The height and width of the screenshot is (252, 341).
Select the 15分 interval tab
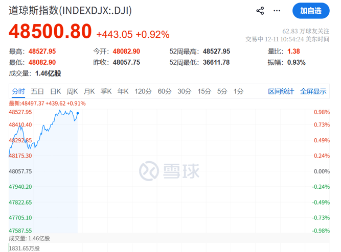204,91
